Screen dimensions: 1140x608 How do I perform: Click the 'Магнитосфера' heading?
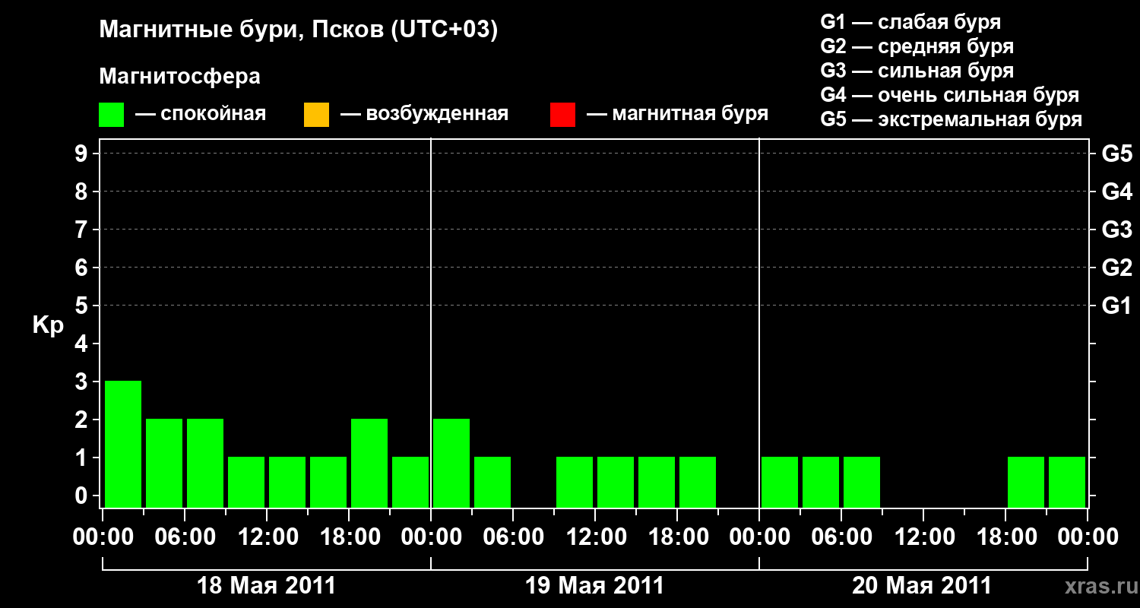tap(179, 76)
